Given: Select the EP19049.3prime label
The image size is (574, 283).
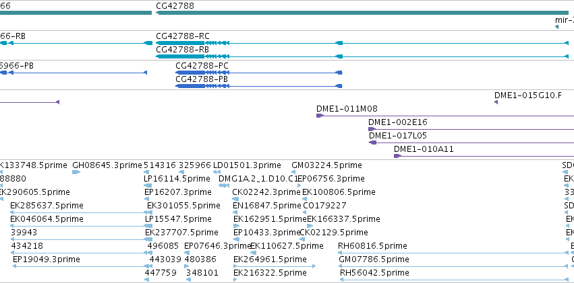Looking at the screenshot, I should 47,259.
